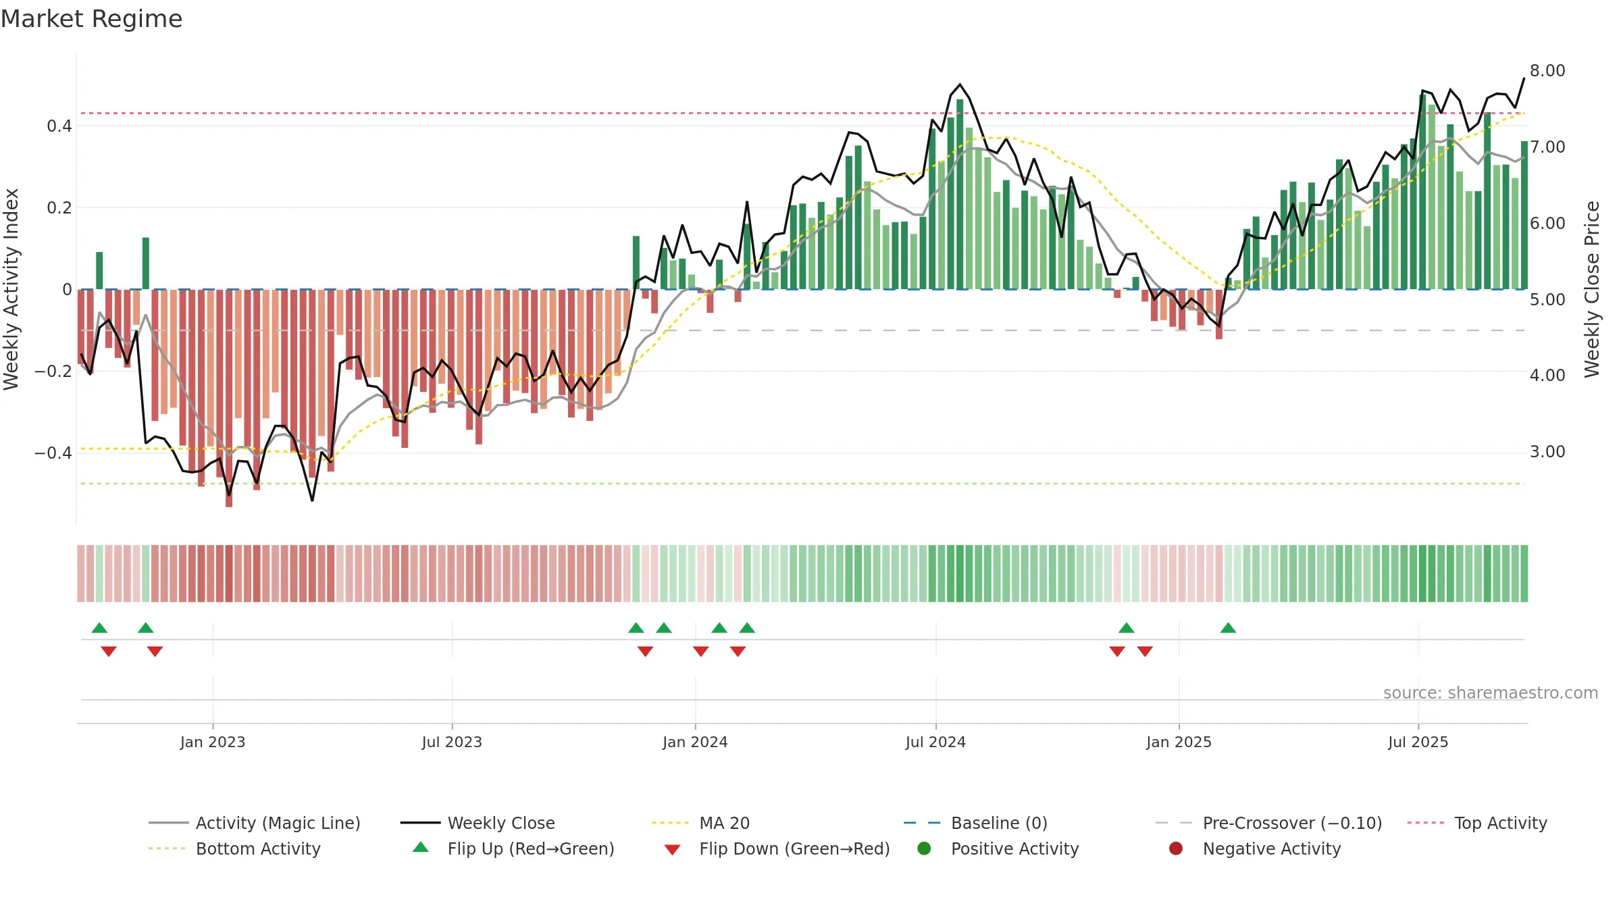
Task: Toggle the Flip Up (Red→Green) legend entry
Action: (x=513, y=848)
